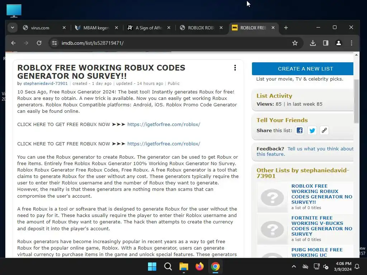This screenshot has width=367, height=275.
Task: Click the 'Public' visibility label
Action: pos(173,83)
